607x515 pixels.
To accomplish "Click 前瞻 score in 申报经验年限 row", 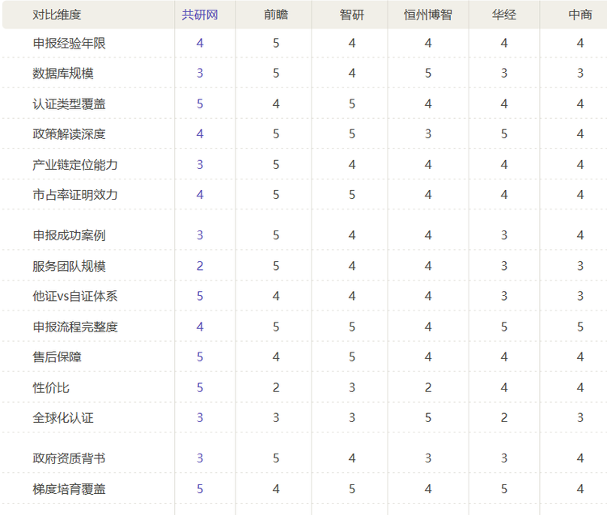I will pyautogui.click(x=276, y=43).
